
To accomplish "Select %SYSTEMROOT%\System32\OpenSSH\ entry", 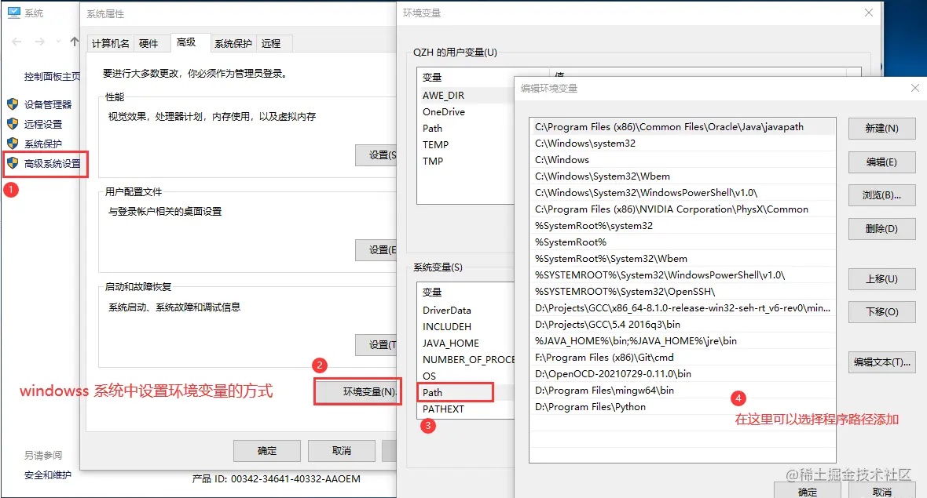I will [682, 292].
